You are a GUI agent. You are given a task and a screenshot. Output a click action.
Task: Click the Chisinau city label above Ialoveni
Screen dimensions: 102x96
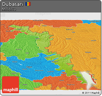(29, 67)
